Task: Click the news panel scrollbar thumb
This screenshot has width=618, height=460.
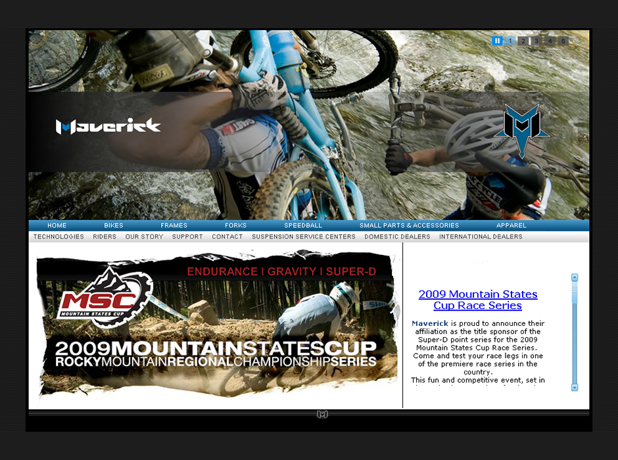Action: (575, 292)
